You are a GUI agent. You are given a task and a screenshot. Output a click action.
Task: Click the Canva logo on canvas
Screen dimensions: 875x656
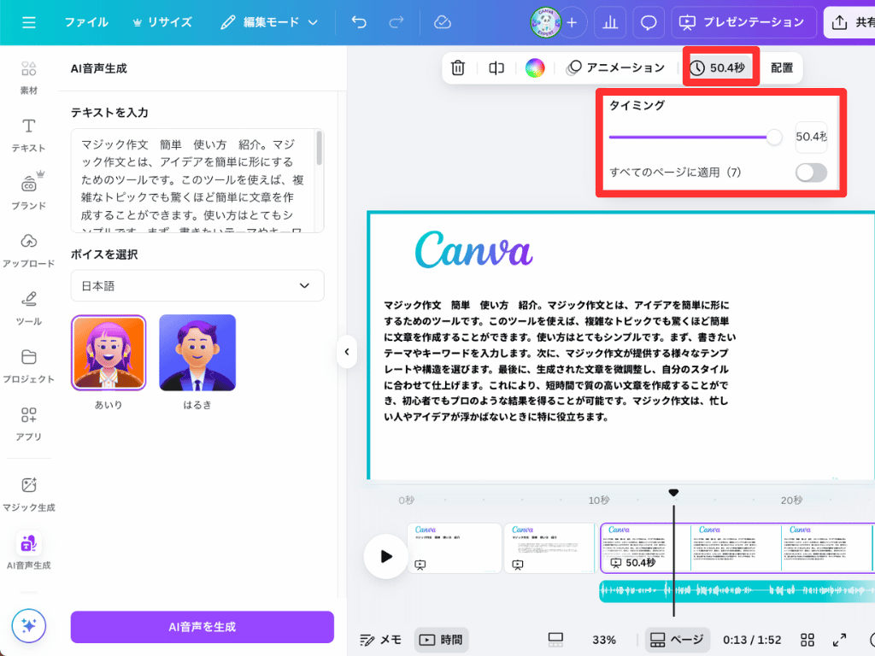(473, 250)
